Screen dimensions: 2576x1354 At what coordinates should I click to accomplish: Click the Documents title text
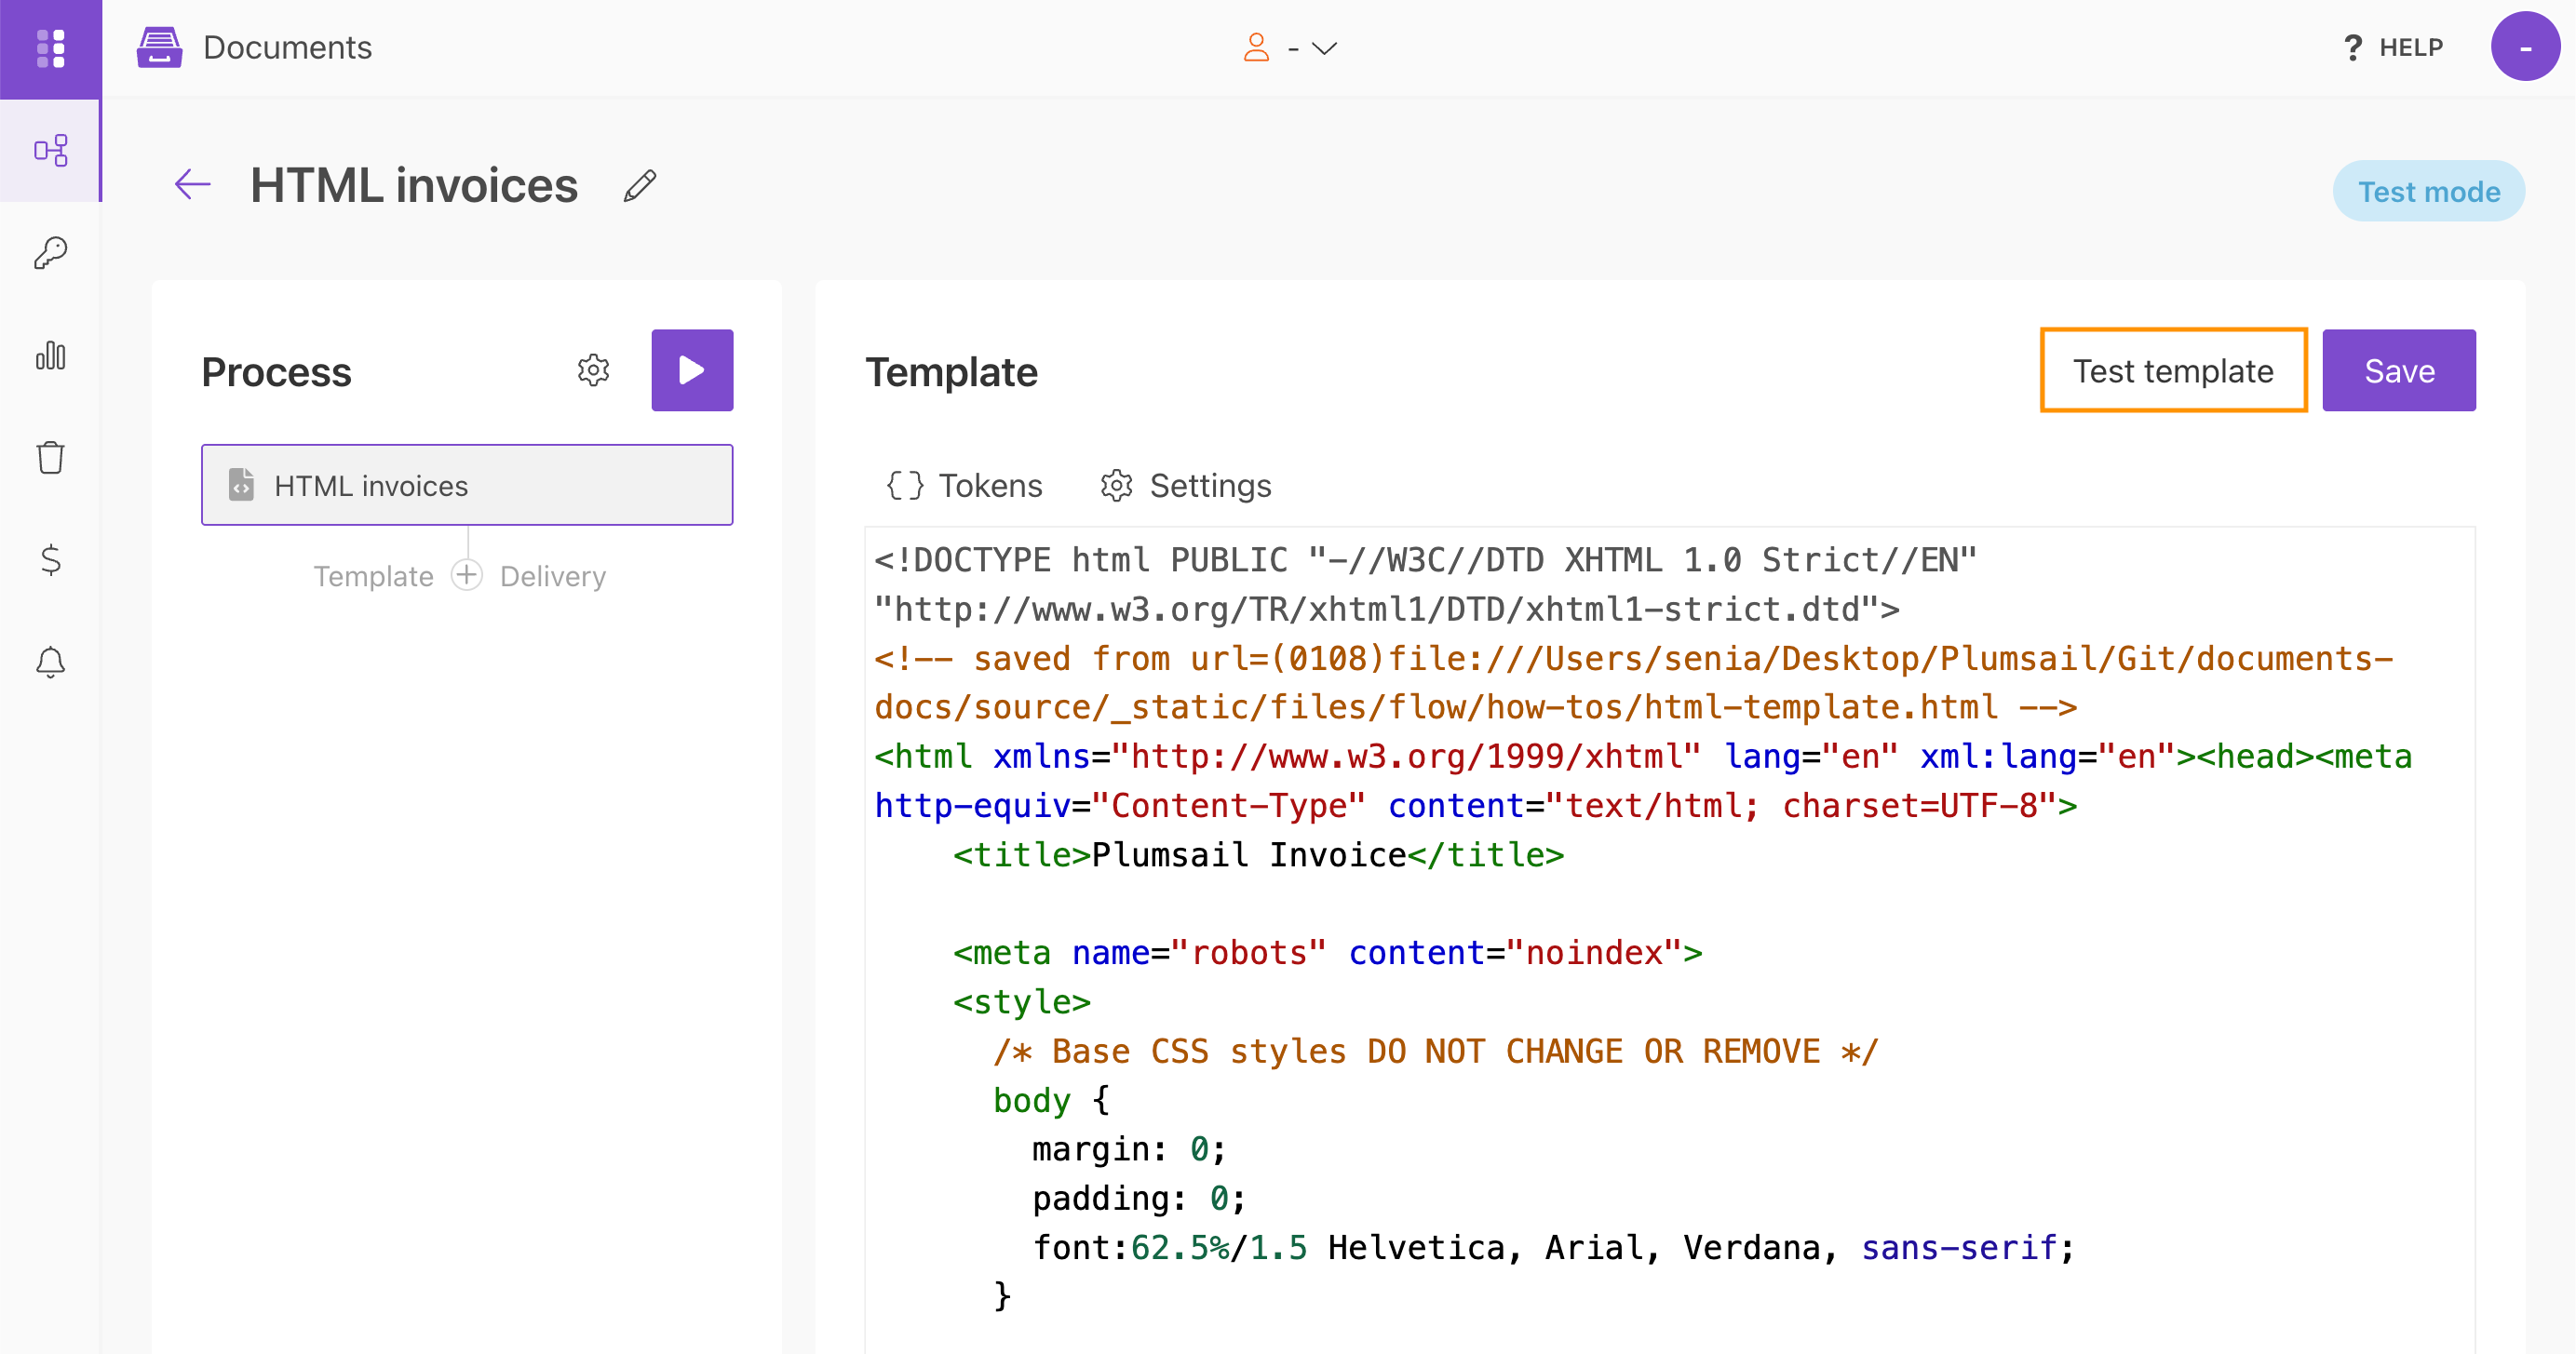287,47
